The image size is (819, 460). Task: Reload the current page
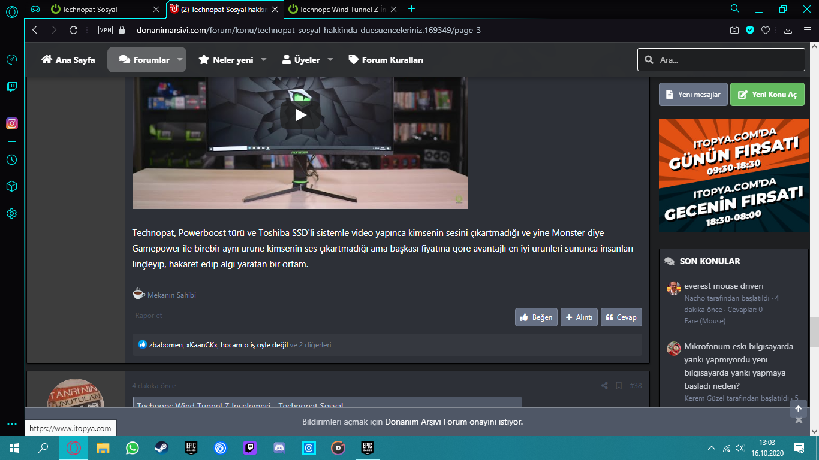[74, 30]
